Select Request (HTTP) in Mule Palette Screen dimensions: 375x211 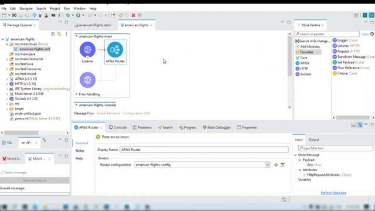tap(346, 51)
